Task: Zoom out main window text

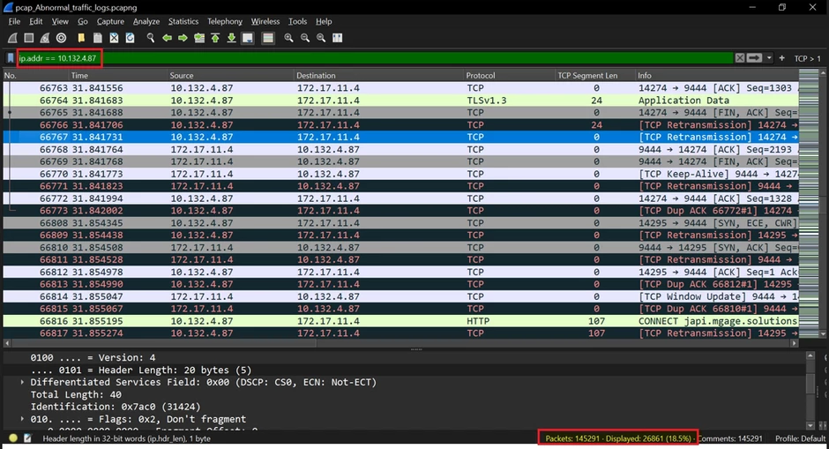Action: (x=305, y=38)
